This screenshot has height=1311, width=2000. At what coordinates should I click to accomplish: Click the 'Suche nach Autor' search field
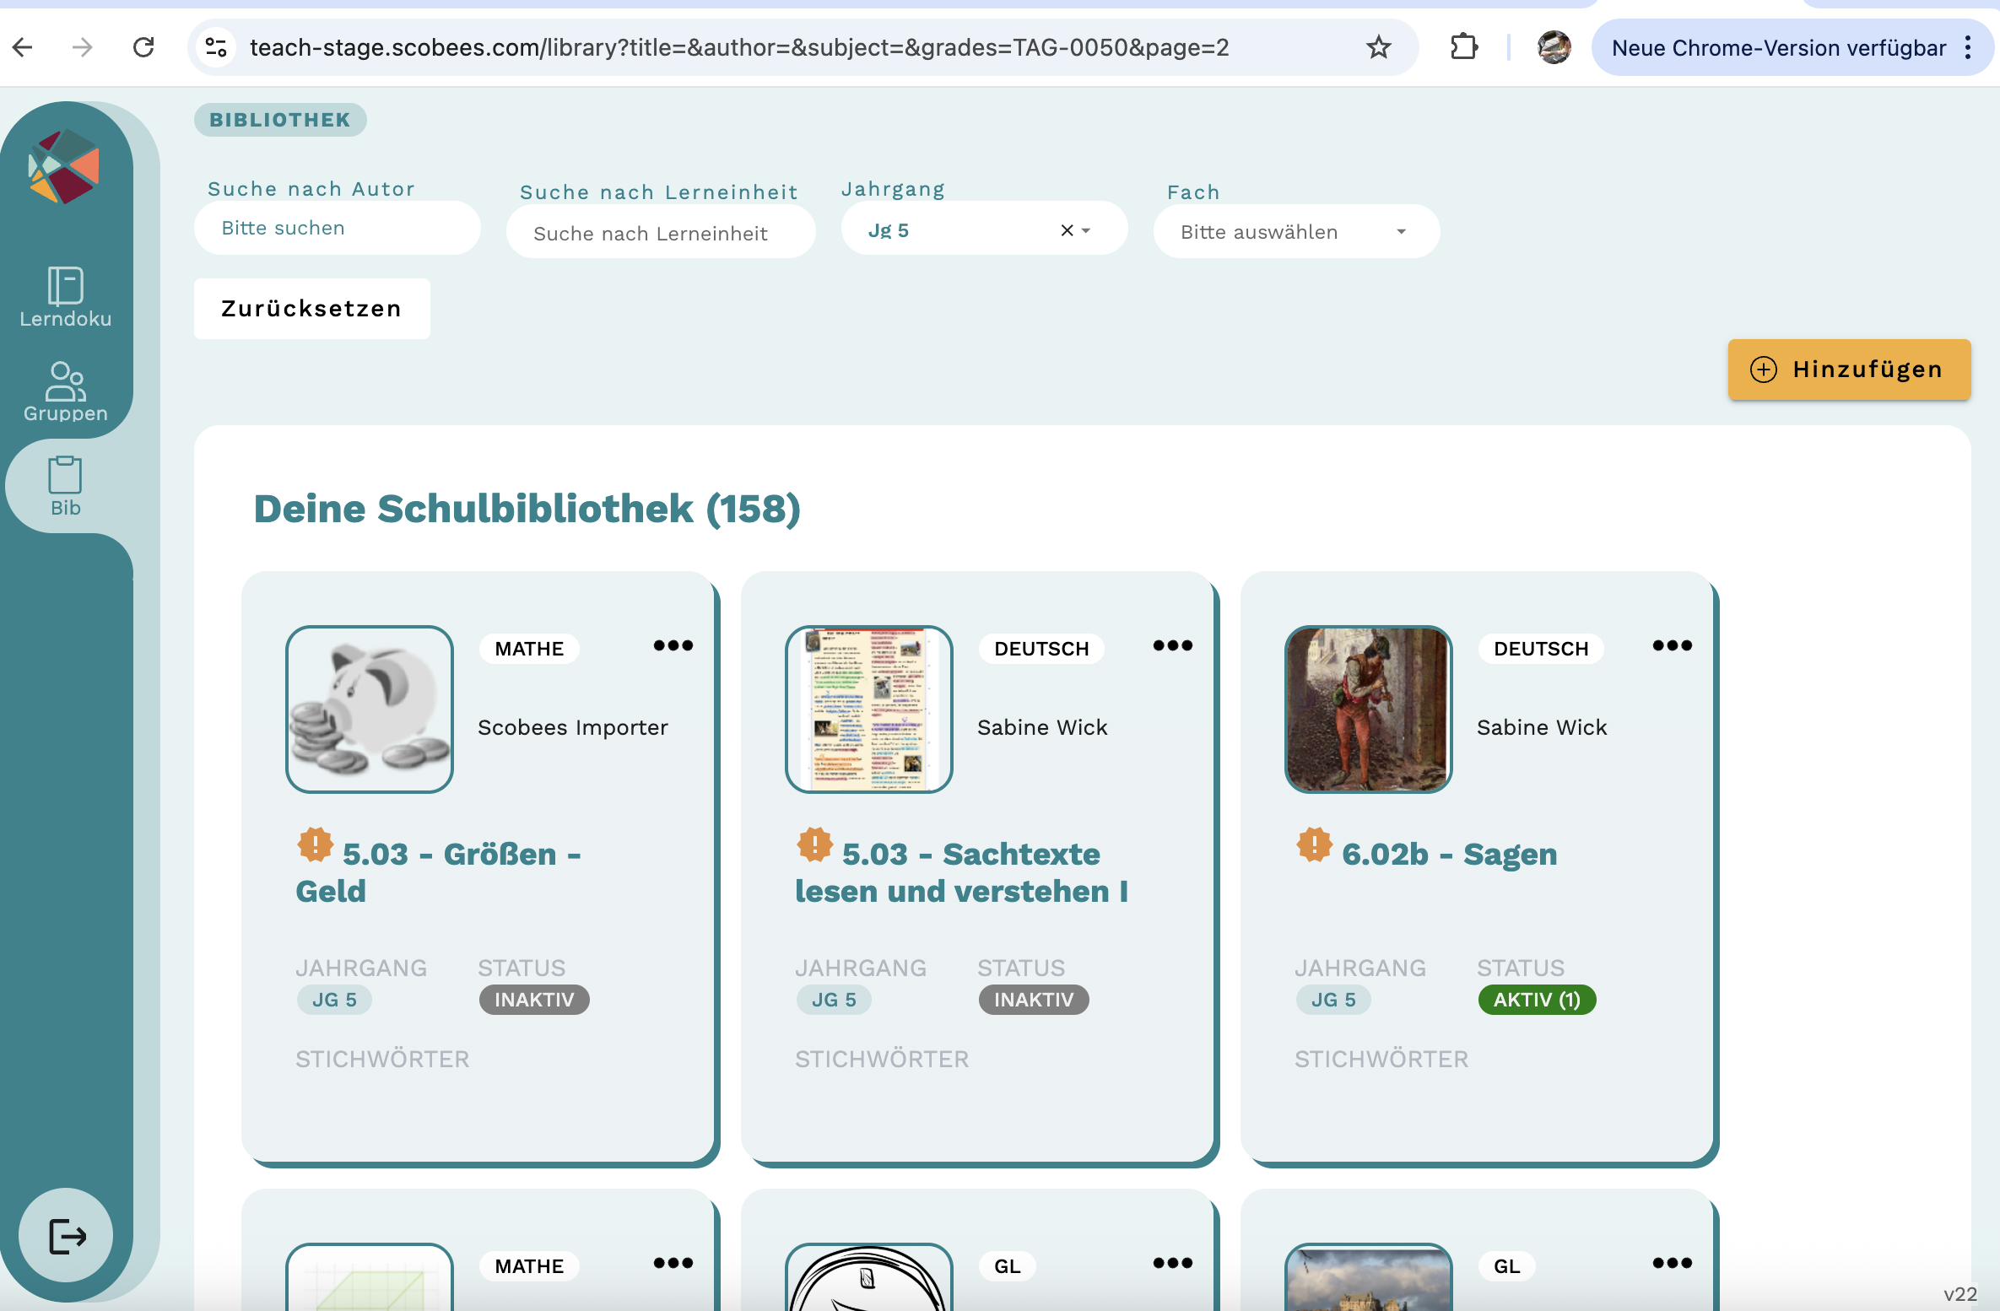(x=338, y=228)
